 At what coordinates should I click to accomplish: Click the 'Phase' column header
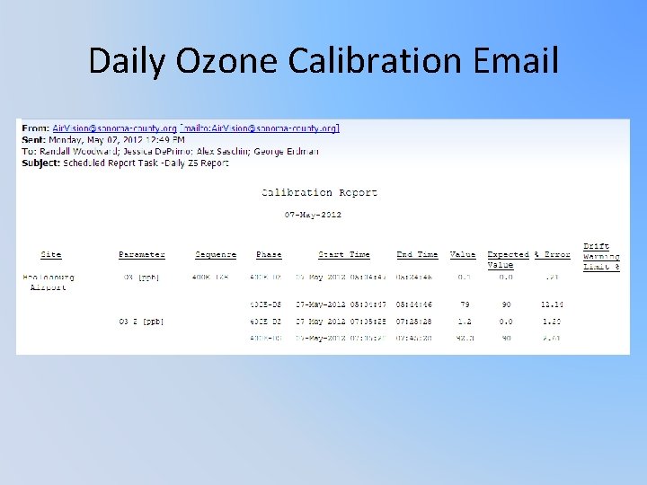click(269, 254)
